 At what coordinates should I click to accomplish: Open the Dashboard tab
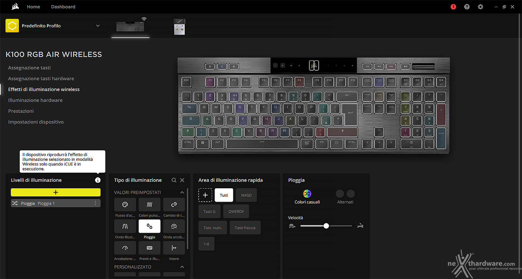[x=63, y=7]
